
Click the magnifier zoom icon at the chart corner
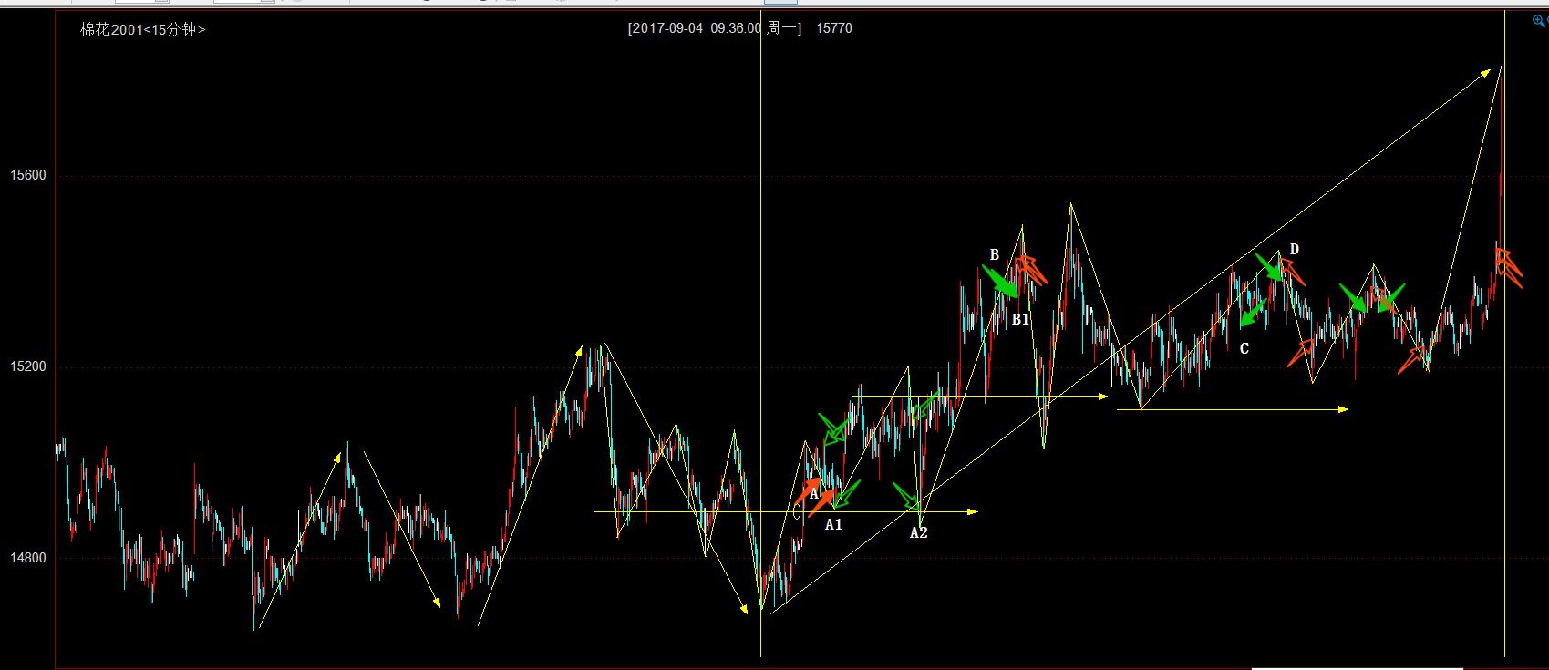click(1538, 21)
